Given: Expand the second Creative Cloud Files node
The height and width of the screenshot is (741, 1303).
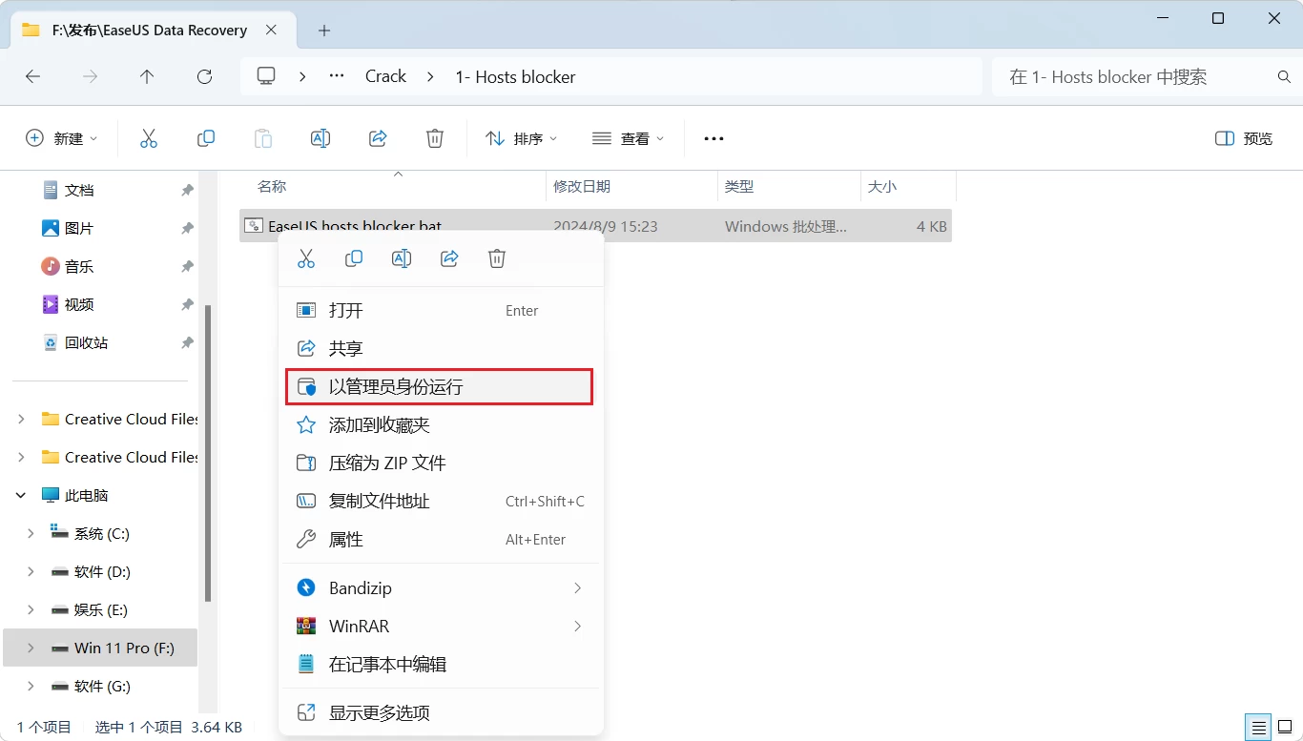Looking at the screenshot, I should point(21,458).
